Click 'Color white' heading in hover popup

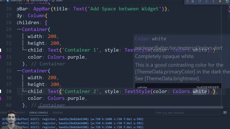[x=151, y=39]
